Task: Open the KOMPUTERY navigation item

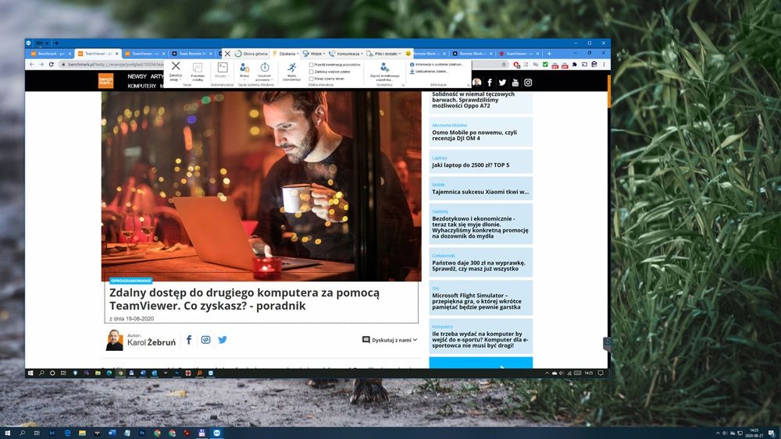Action: pyautogui.click(x=142, y=86)
